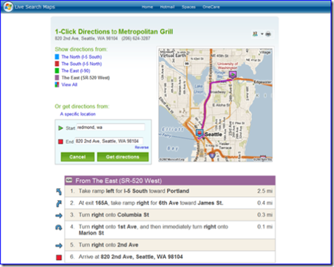Click the 'Or get directions from:' heading
Screen dimensions: 334x267
click(x=82, y=107)
